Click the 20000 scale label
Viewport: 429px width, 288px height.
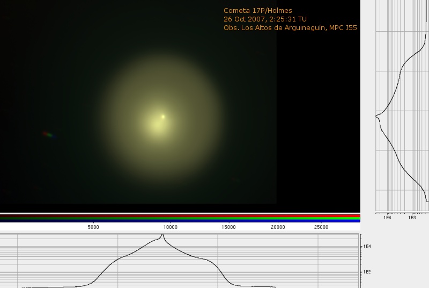(x=278, y=227)
